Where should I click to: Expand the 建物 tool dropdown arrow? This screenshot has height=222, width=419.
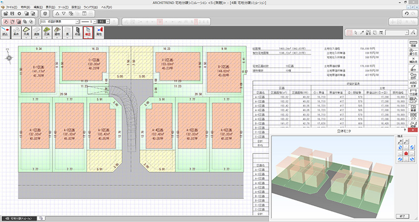pyautogui.click(x=57, y=38)
